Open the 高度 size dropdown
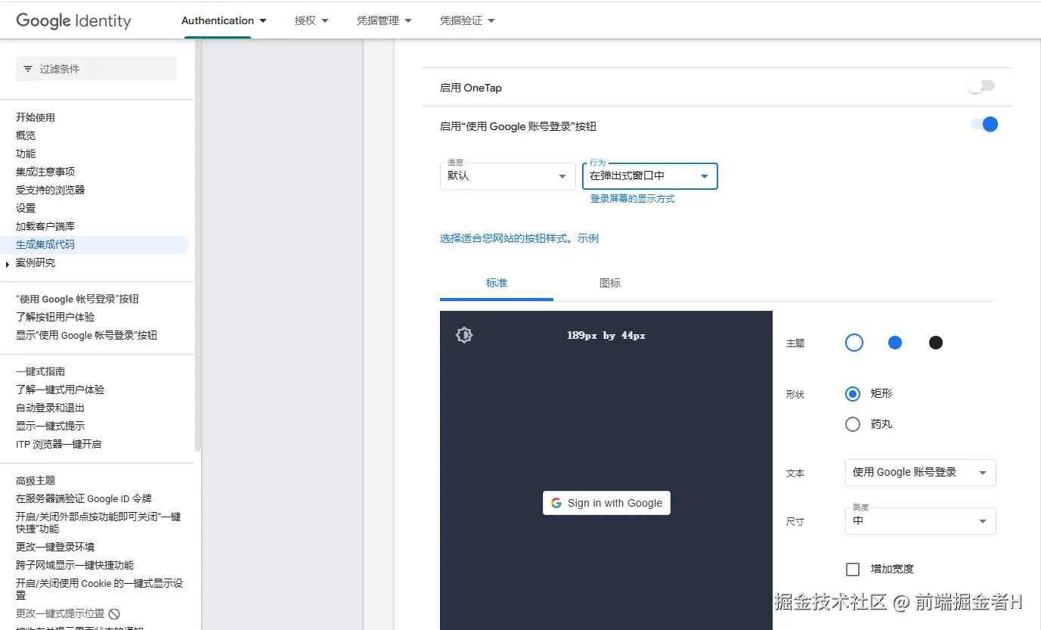This screenshot has width=1041, height=630. coord(921,521)
